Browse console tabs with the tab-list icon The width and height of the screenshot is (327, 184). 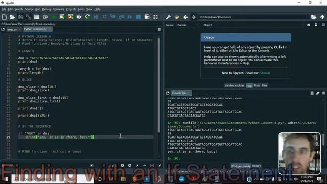[168, 93]
